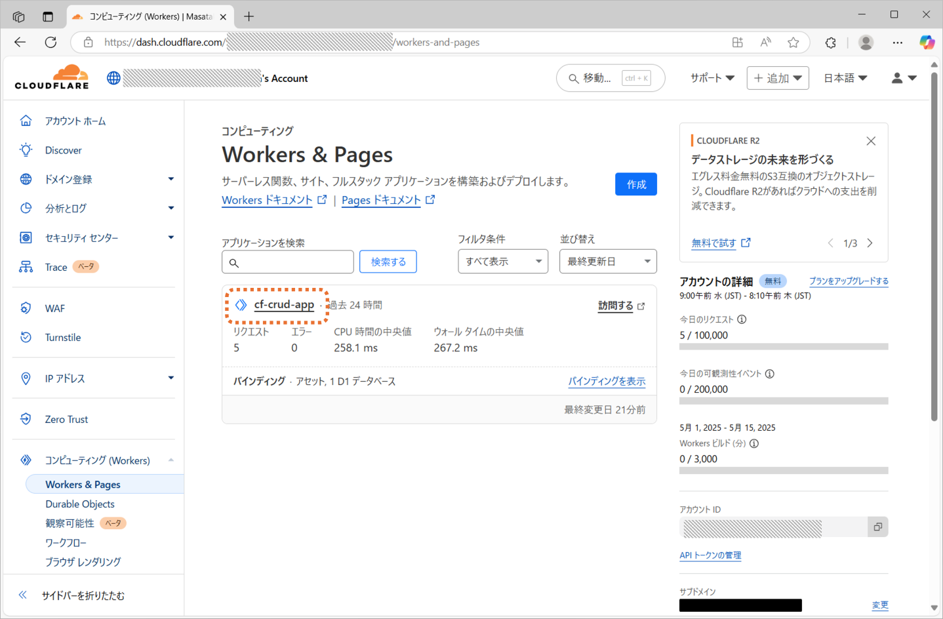Open the browser extensions icon
Viewport: 943px width, 619px height.
tap(831, 42)
